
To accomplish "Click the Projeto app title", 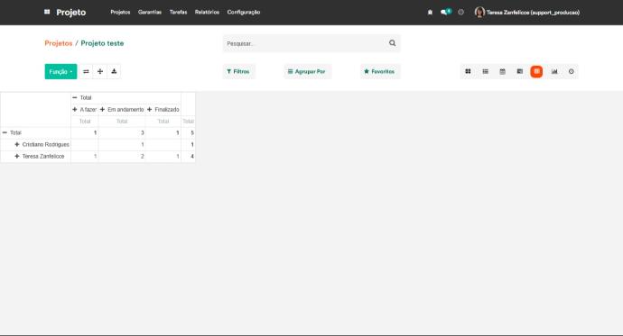I will 71,13.
